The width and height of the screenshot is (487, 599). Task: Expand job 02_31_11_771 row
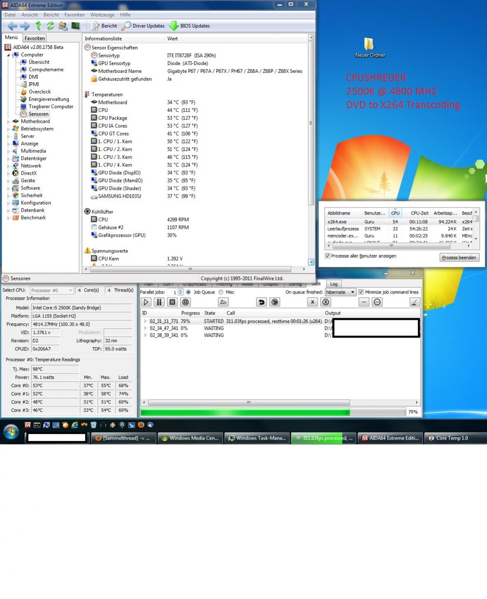[145, 321]
